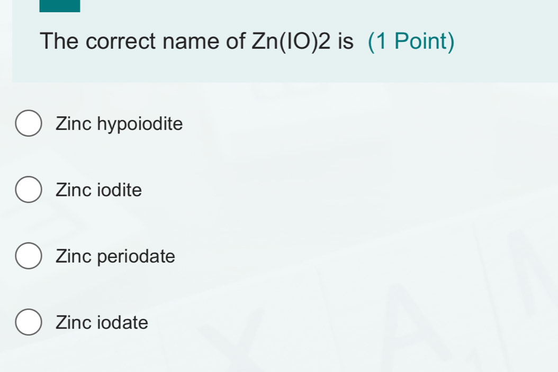558x372 pixels.
Task: Click the Zinc hypoiodite answer label
Action: point(119,124)
